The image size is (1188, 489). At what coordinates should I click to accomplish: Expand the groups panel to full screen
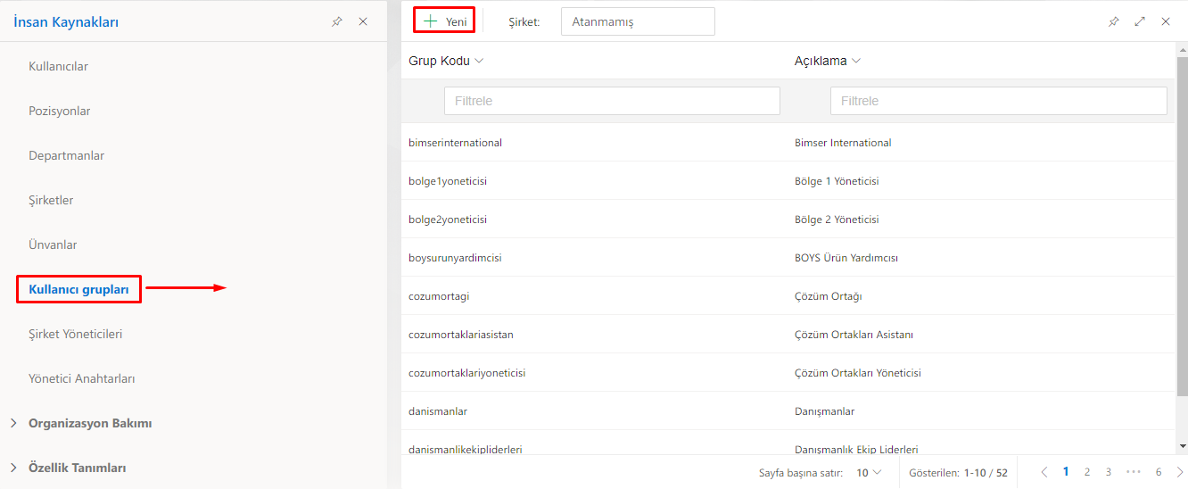[1140, 21]
